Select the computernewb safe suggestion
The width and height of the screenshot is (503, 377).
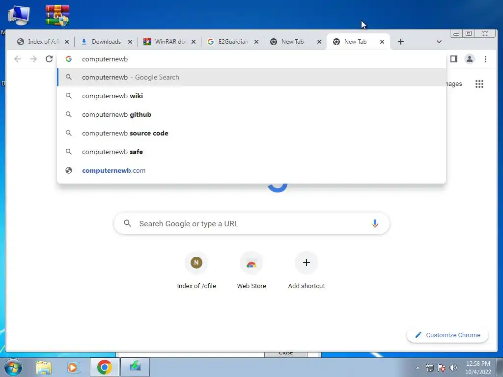251,152
